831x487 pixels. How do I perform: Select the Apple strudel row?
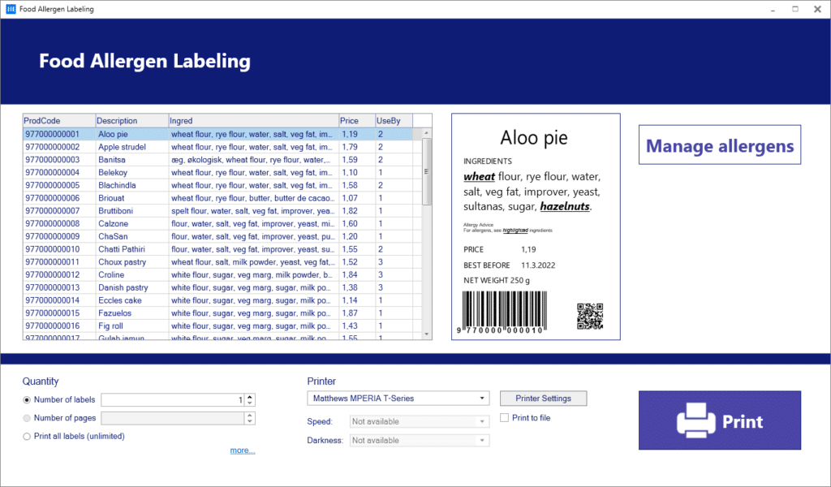tap(217, 147)
